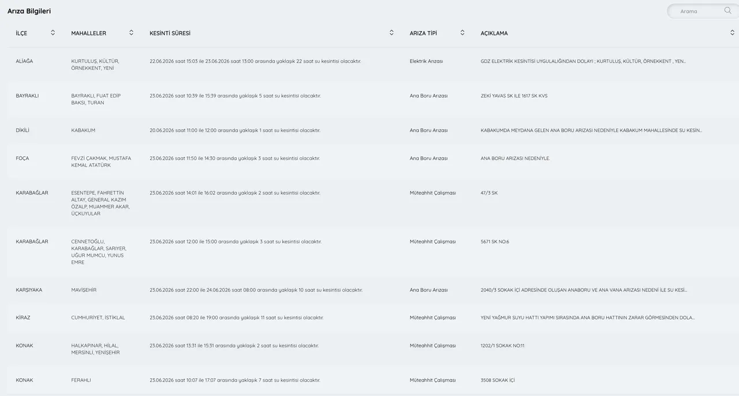
Task: Select the DİKİLİ district cell
Action: coord(23,130)
